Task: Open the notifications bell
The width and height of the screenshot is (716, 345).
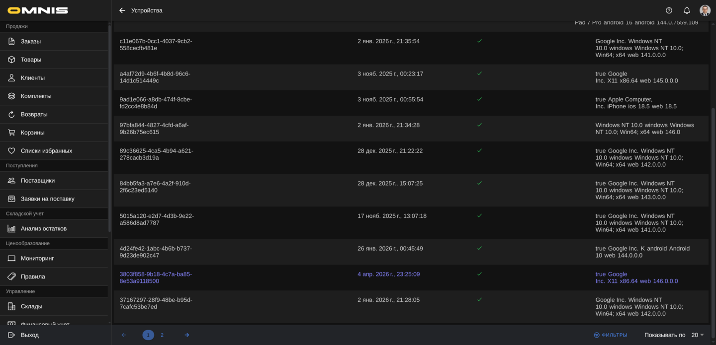Action: coord(687,10)
